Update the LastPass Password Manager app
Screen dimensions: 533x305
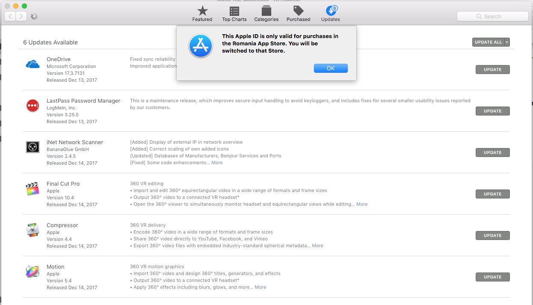click(x=492, y=111)
